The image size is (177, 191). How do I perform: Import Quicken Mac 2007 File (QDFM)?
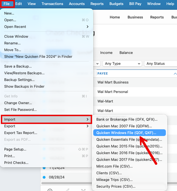(x=130, y=126)
